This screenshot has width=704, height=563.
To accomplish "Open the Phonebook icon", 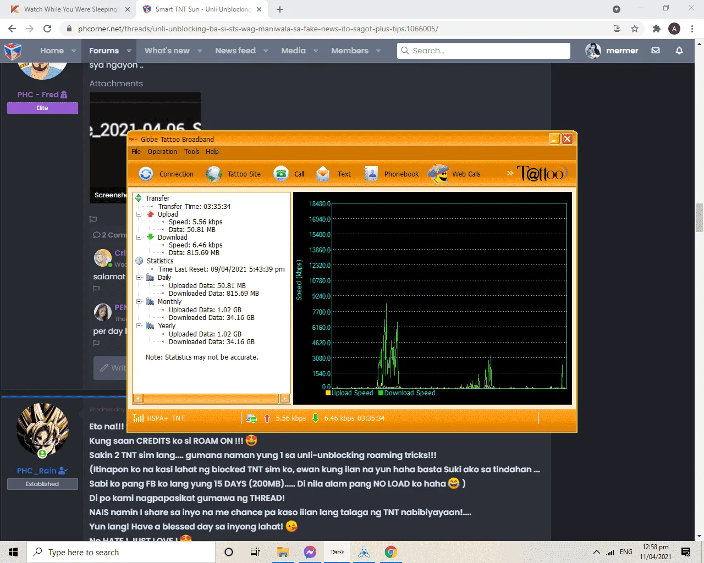I will coord(371,174).
